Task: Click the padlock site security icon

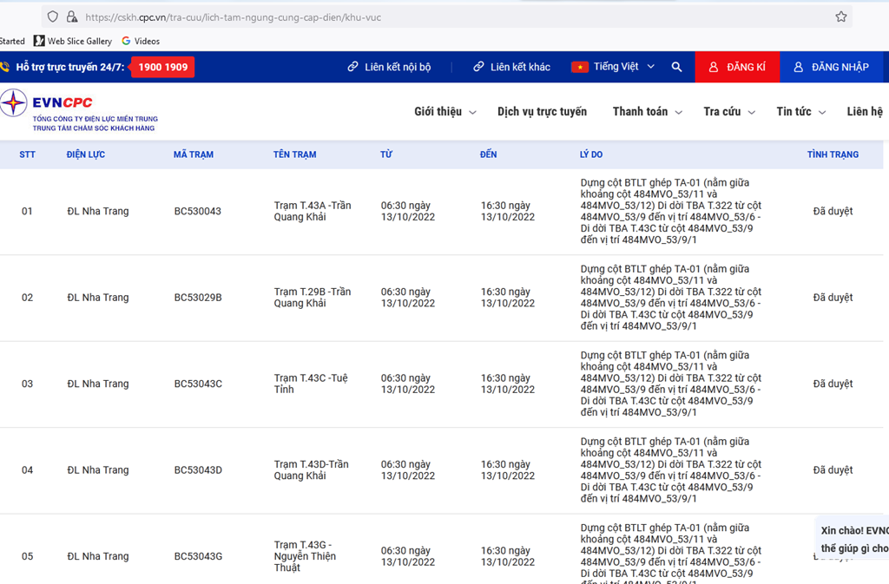Action: tap(72, 16)
